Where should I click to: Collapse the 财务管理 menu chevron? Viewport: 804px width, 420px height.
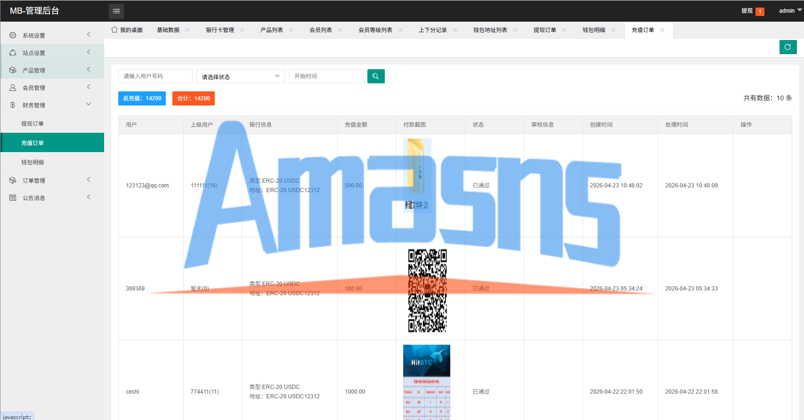coord(89,105)
